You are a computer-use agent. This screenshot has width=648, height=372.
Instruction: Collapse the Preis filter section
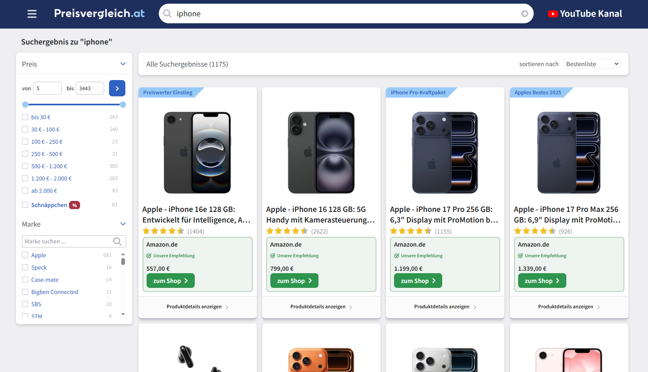coord(123,64)
